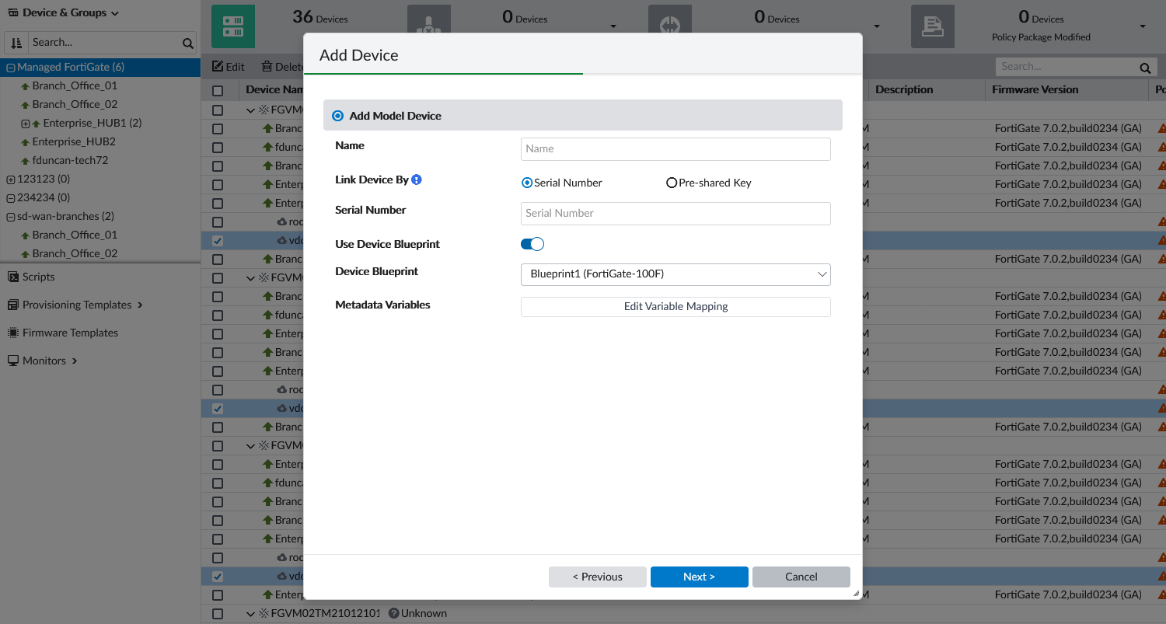Select the Serial Number radio option
Viewport: 1166px width, 624px height.
click(x=527, y=183)
